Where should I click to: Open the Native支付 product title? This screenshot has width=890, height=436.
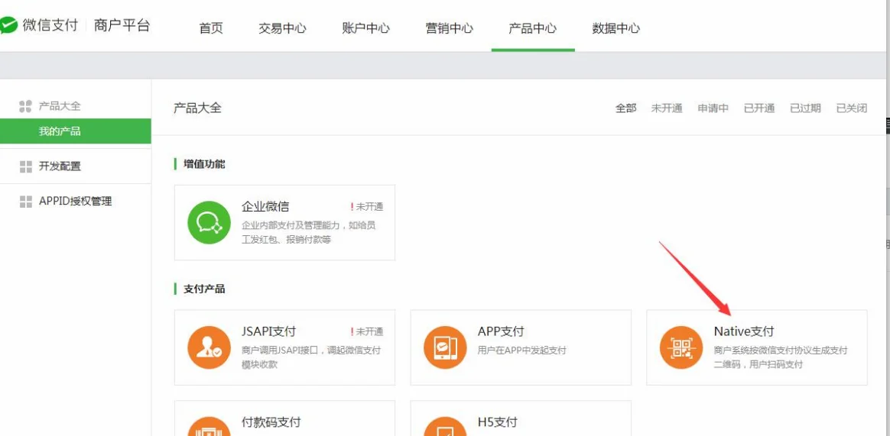pos(743,331)
